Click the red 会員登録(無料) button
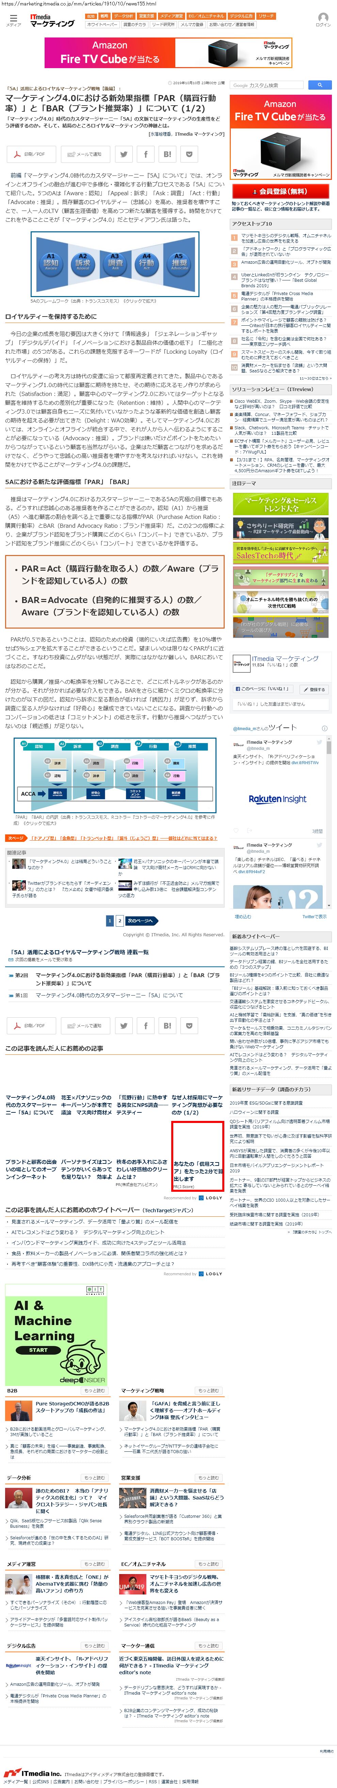The height and width of the screenshot is (1788, 337). (281, 190)
